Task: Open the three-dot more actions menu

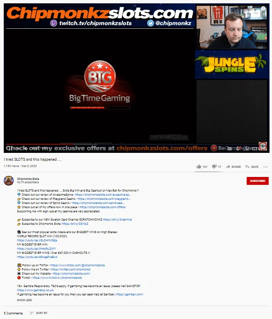Action: (265, 167)
